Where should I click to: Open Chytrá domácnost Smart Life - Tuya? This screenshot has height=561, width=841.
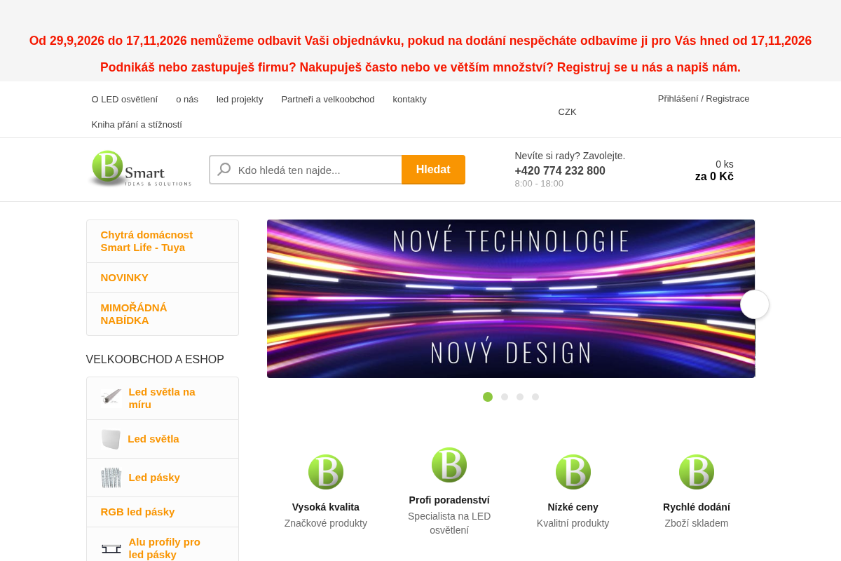pyautogui.click(x=163, y=241)
